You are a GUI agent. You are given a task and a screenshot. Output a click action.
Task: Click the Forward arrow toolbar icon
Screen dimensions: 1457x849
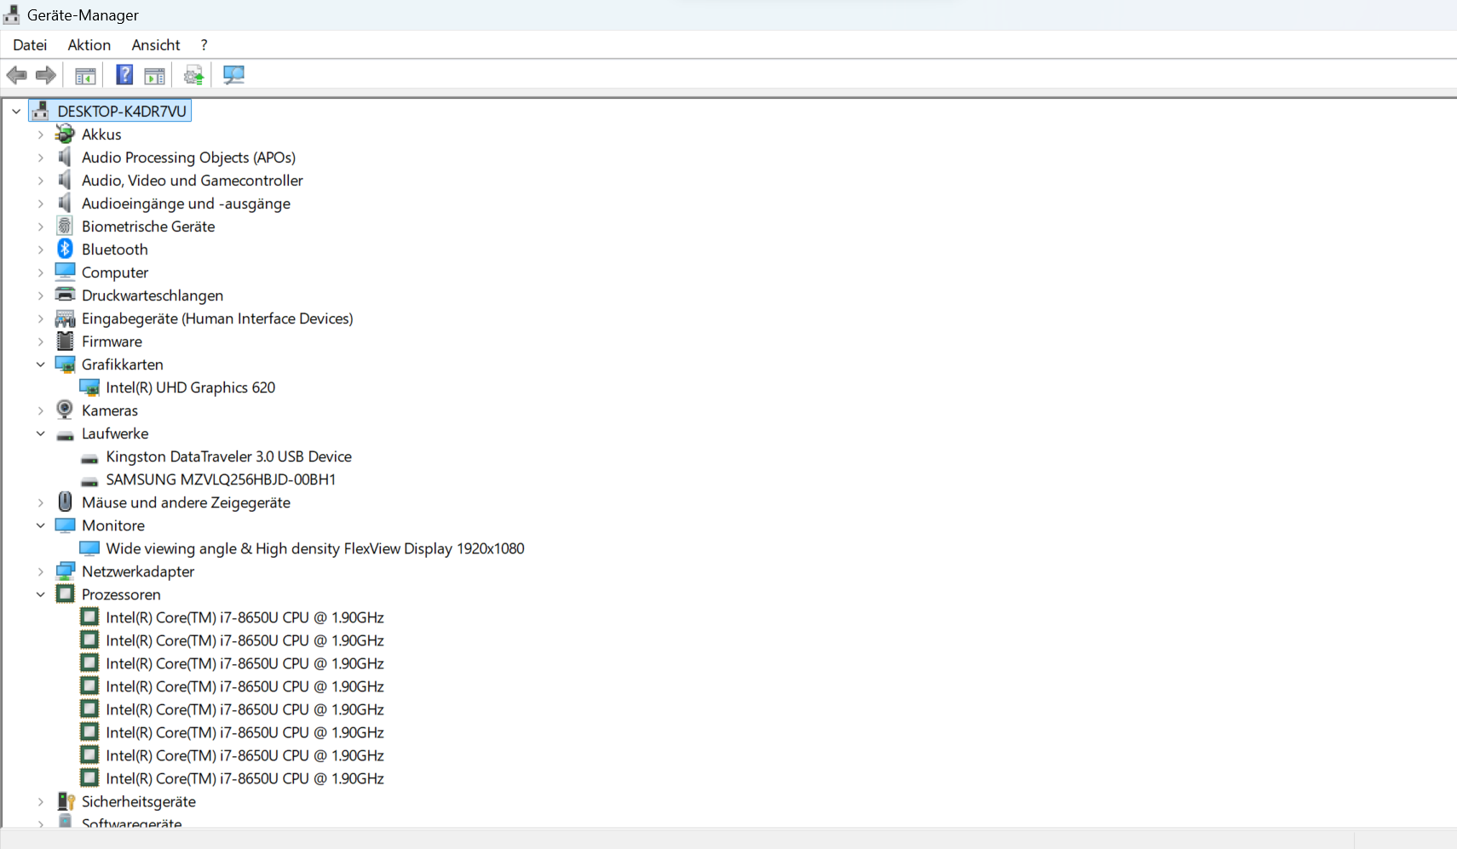tap(46, 75)
